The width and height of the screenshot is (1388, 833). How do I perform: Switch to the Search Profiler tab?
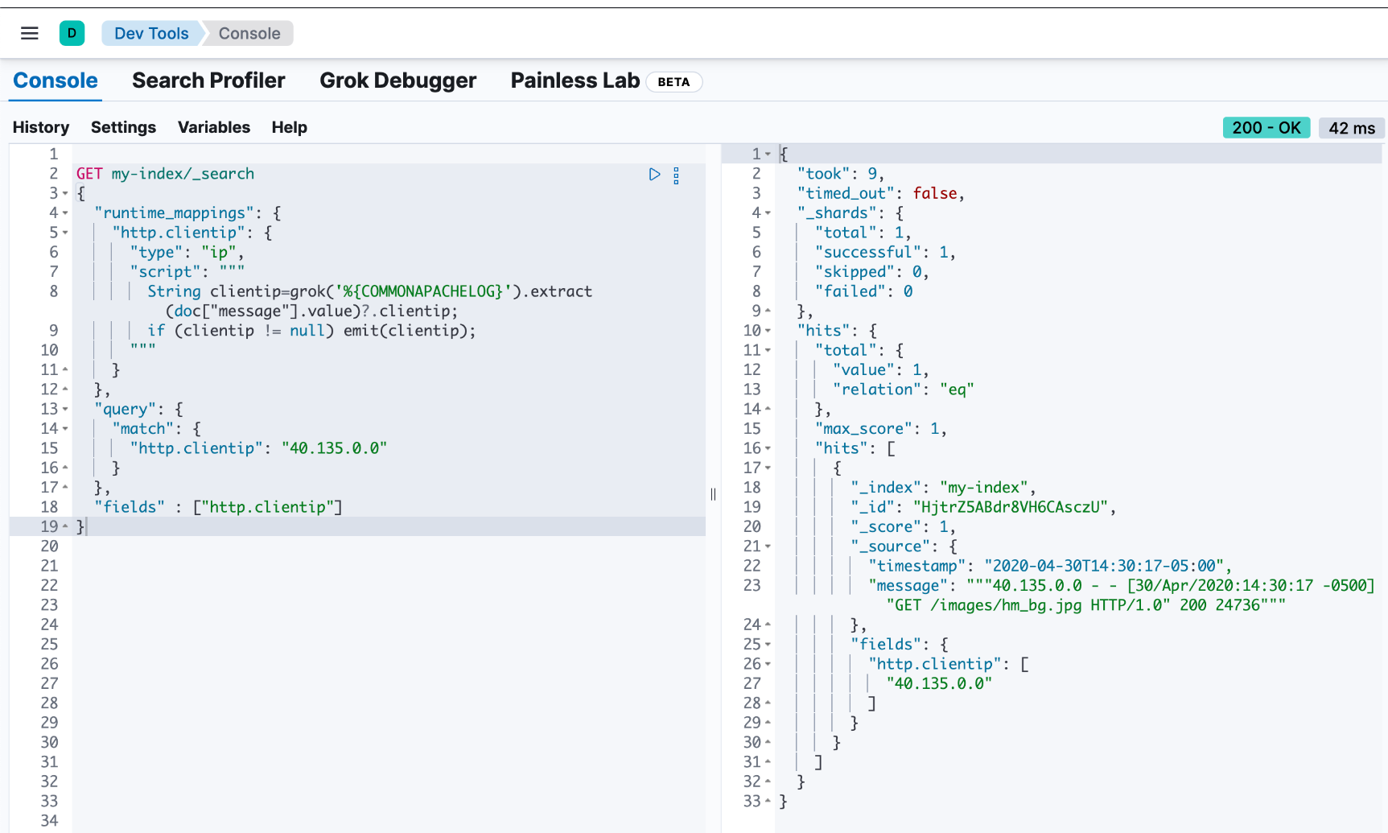(208, 80)
